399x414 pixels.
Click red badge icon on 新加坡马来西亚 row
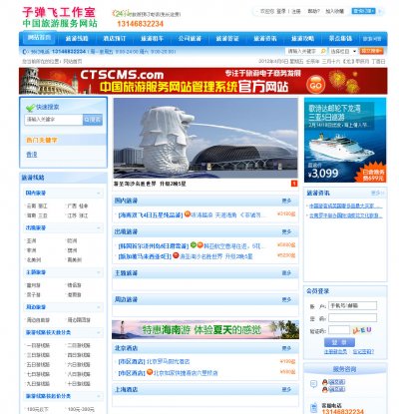click(x=176, y=255)
